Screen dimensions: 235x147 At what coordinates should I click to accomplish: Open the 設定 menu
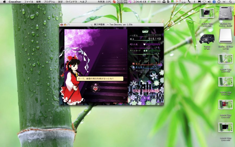60,2
